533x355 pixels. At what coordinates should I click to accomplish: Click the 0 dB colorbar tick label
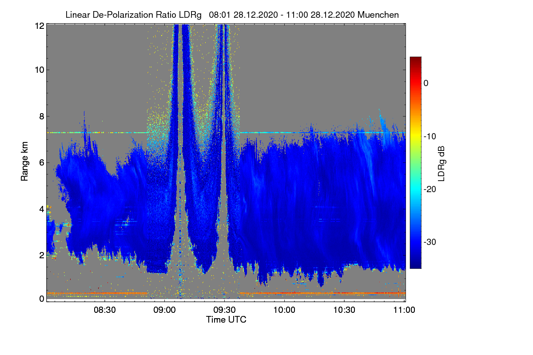[426, 83]
